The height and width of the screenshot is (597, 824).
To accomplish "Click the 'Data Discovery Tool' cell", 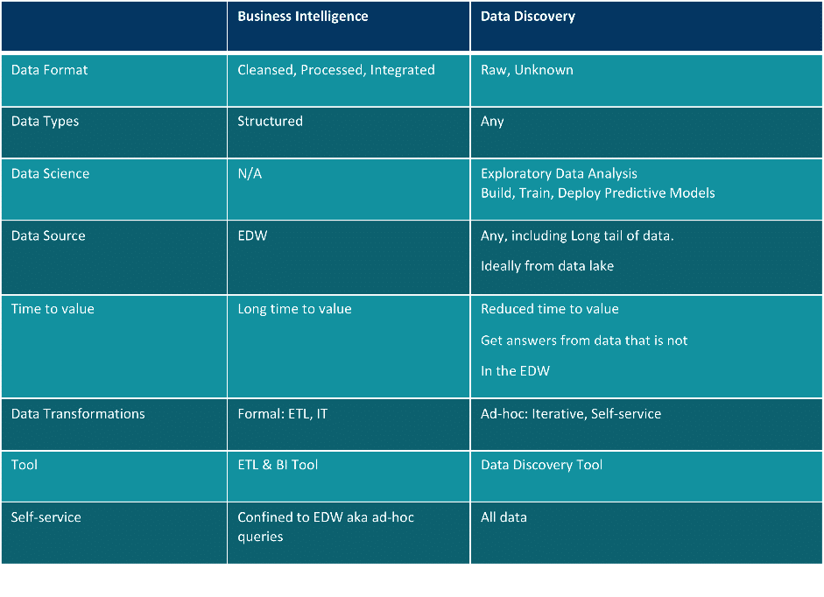I will (x=541, y=465).
